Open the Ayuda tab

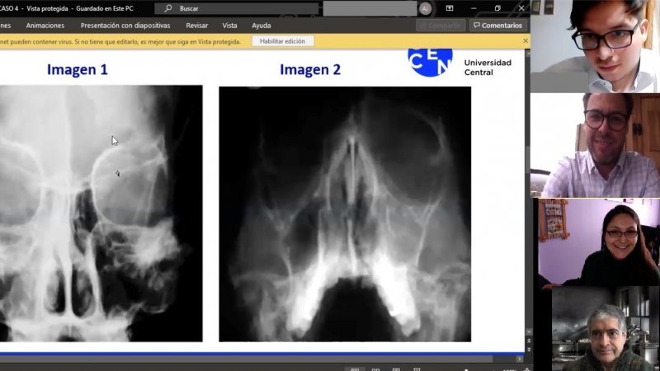261,26
